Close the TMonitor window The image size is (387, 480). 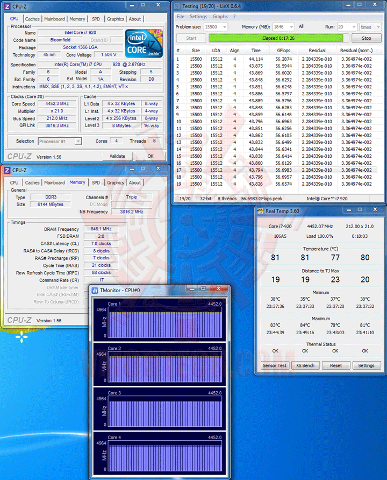219,288
